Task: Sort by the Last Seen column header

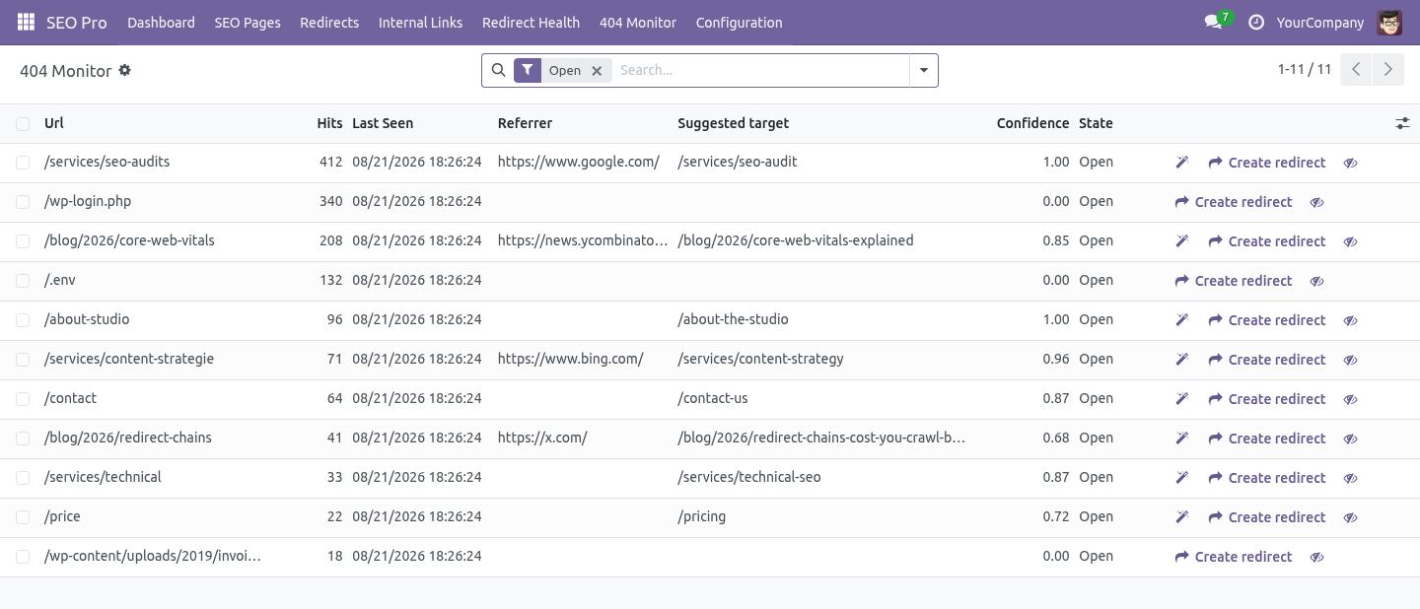Action: point(383,123)
